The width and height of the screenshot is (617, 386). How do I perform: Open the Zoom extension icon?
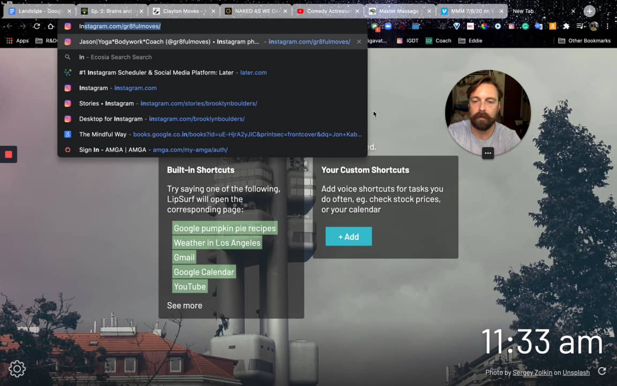pos(388,26)
